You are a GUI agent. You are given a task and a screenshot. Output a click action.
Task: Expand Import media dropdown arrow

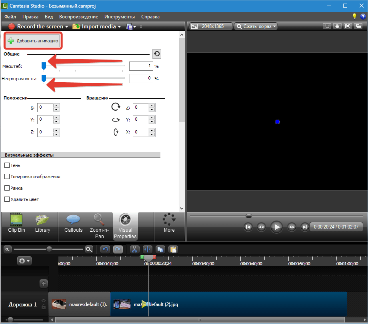click(x=119, y=27)
